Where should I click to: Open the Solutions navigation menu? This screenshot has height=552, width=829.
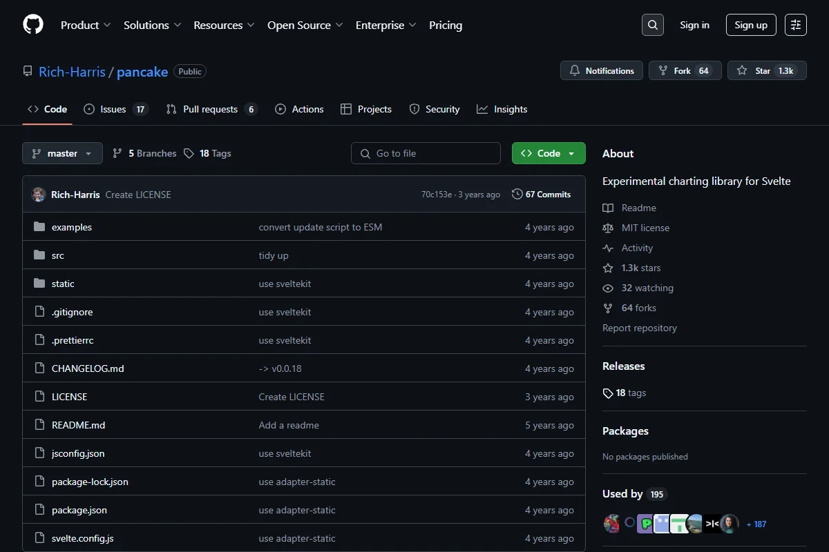152,25
